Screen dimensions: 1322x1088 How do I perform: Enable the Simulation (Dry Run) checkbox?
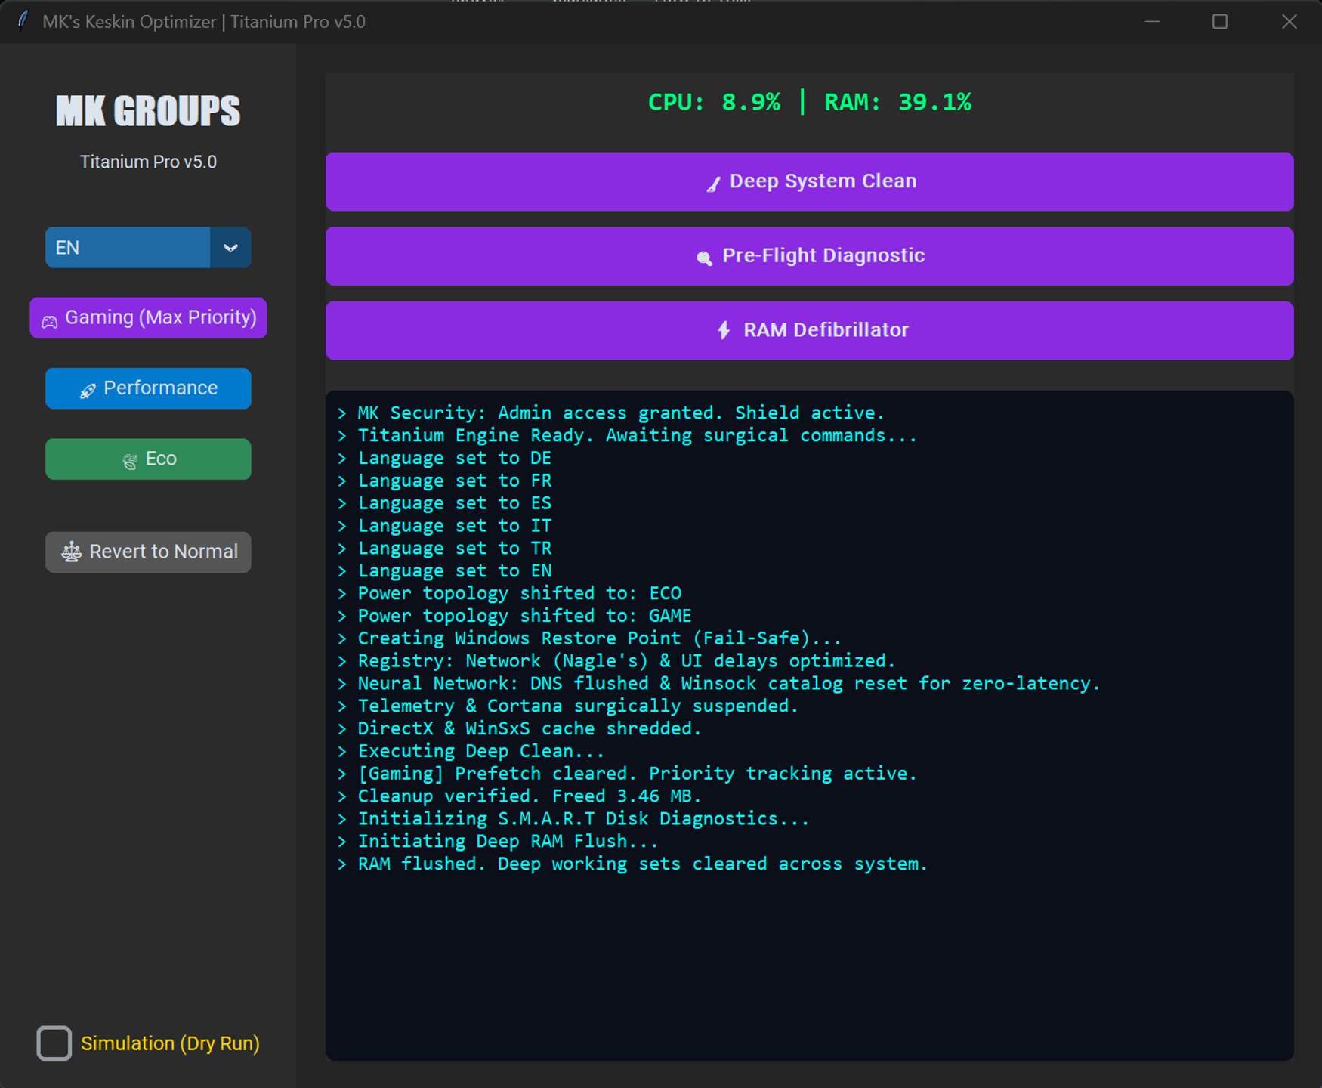(x=54, y=1043)
